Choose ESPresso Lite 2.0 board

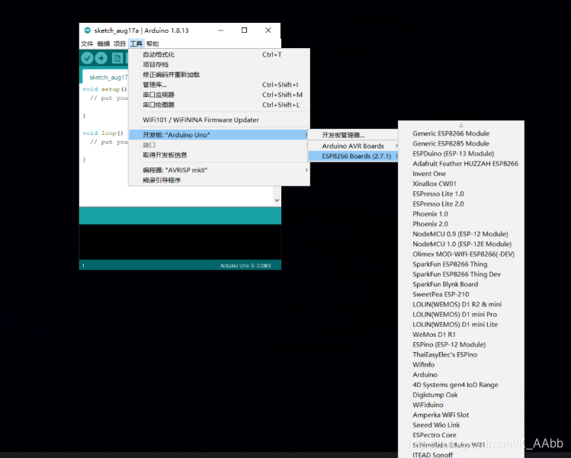coord(461,204)
